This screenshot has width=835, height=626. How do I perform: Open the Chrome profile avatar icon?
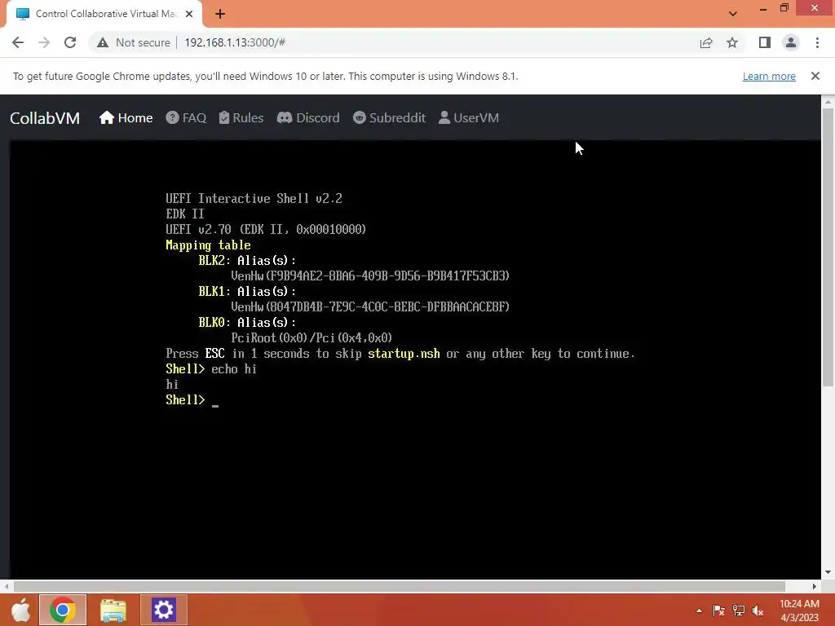(x=791, y=42)
